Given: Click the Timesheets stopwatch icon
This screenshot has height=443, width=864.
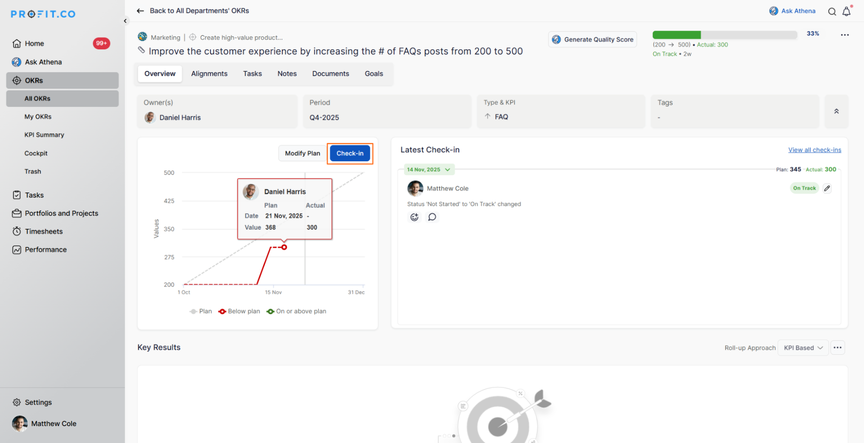Looking at the screenshot, I should [17, 231].
